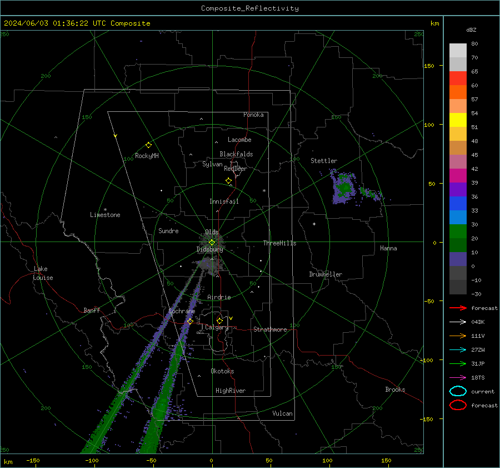Image resolution: width=500 pixels, height=468 pixels.
Task: Click the light gray 70–80 dBZ swatch
Action: click(x=458, y=51)
